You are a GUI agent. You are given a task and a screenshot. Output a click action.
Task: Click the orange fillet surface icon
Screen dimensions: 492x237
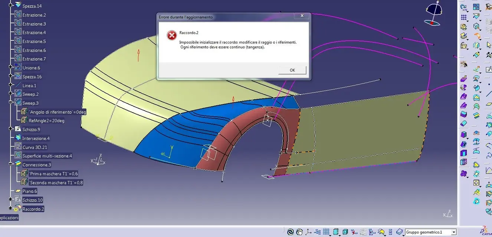tap(476, 36)
